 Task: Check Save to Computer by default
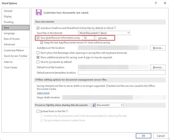pos(38,62)
